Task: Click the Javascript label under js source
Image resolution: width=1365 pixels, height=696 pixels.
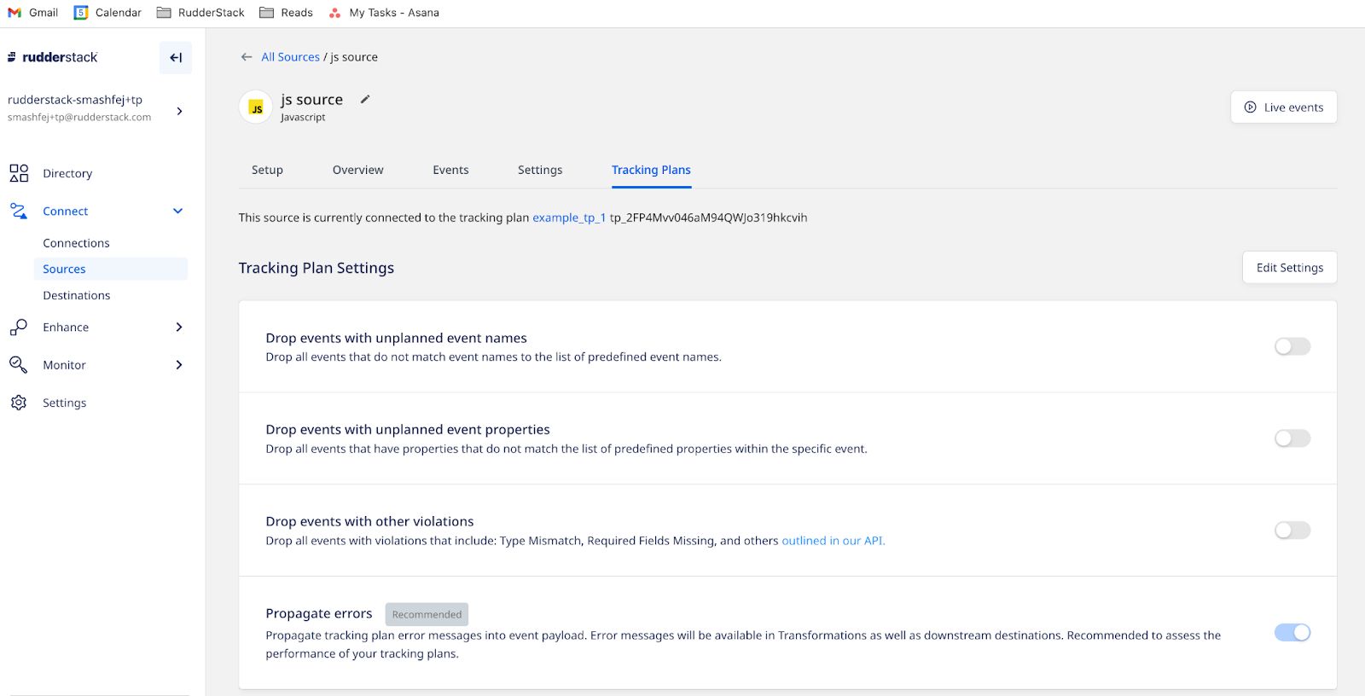Action: coord(303,118)
